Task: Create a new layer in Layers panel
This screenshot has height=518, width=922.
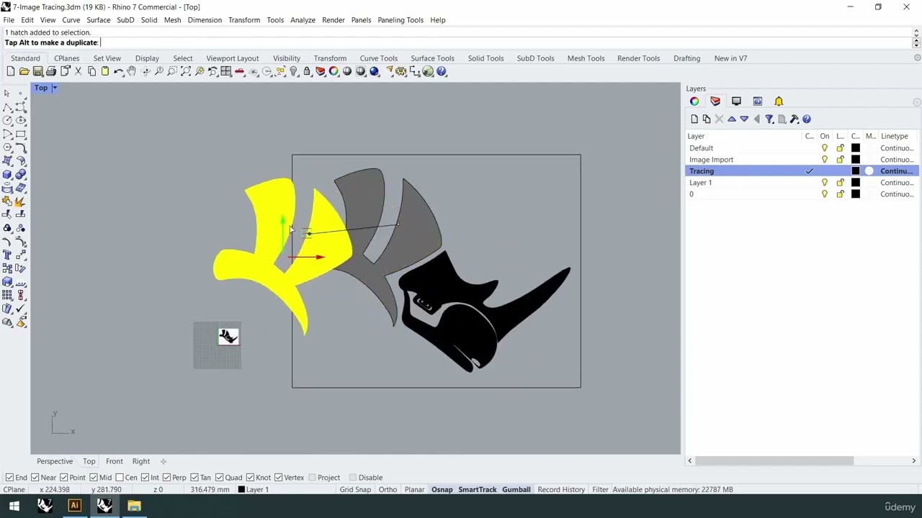Action: 694,119
